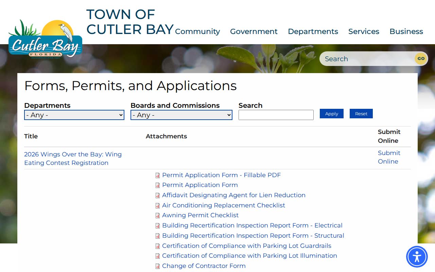
Task: Open Affidavit Designating Agent for Lien Reduction
Action: coord(234,195)
